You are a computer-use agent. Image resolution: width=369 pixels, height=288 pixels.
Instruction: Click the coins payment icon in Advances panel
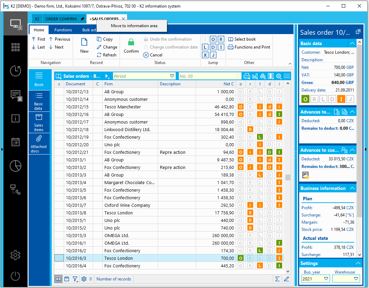coord(306,175)
